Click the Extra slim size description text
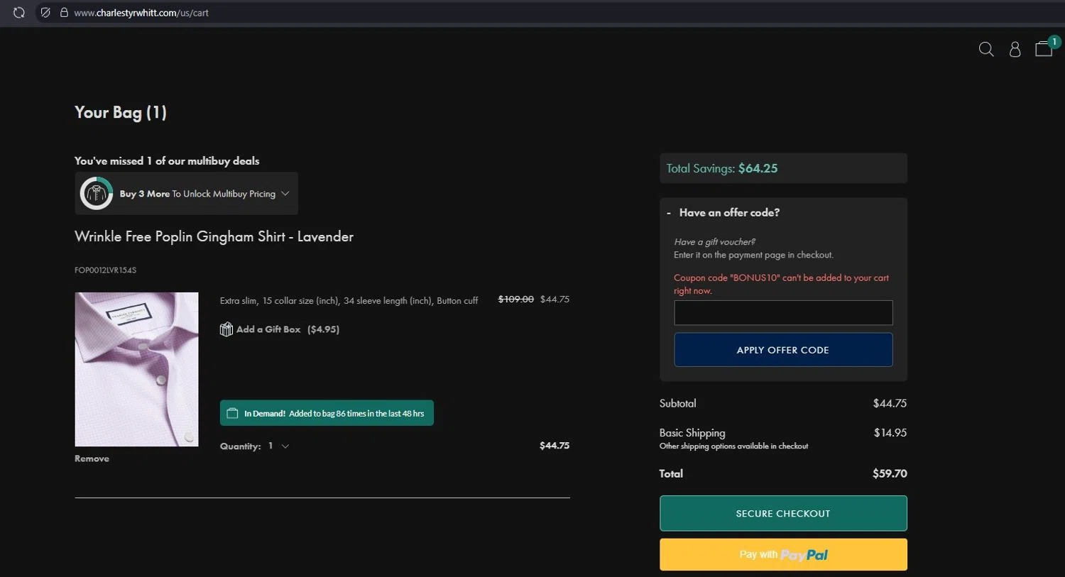 (x=349, y=301)
